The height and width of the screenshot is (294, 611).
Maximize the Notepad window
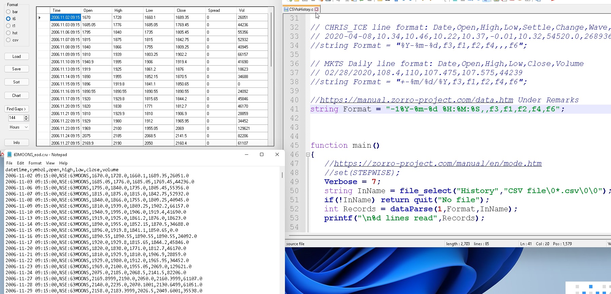[x=262, y=154]
